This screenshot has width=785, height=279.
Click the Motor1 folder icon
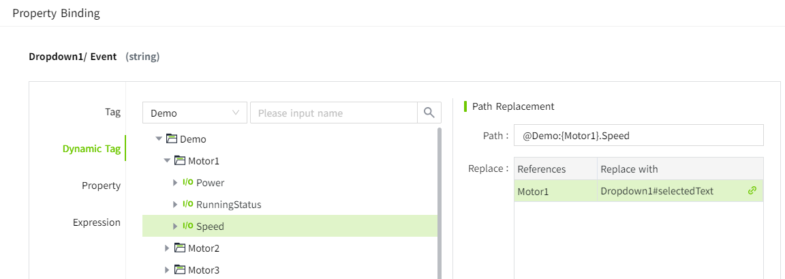click(180, 161)
